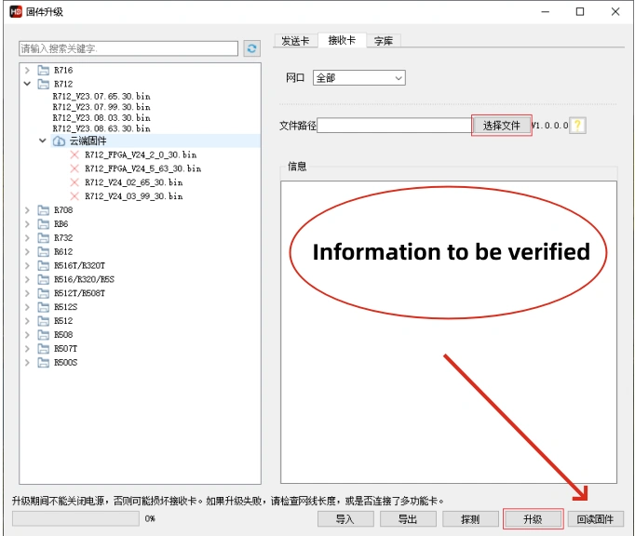This screenshot has width=635, height=536.
Task: Click the R516/R320/R5S folder icon
Action: 44,279
